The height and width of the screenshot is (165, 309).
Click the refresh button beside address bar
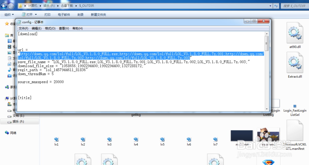pyautogui.click(x=276, y=6)
